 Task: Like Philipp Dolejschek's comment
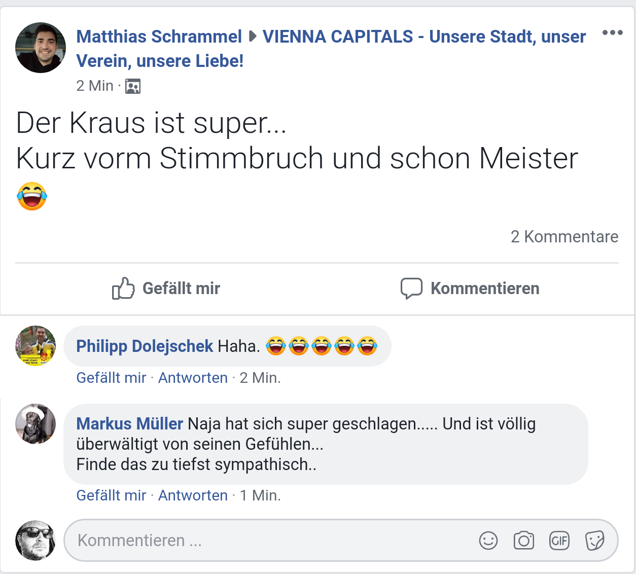111,378
